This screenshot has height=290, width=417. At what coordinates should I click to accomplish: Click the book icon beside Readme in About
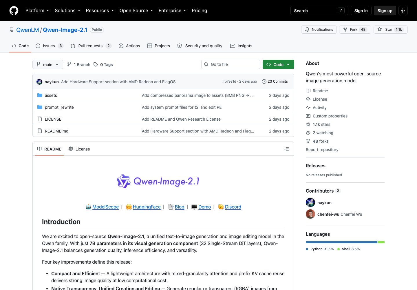tap(308, 91)
